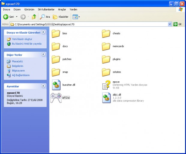Viewport: 186px width, 154px height.
Task: Open the views dropdown arrow
Action: coord(79,17)
